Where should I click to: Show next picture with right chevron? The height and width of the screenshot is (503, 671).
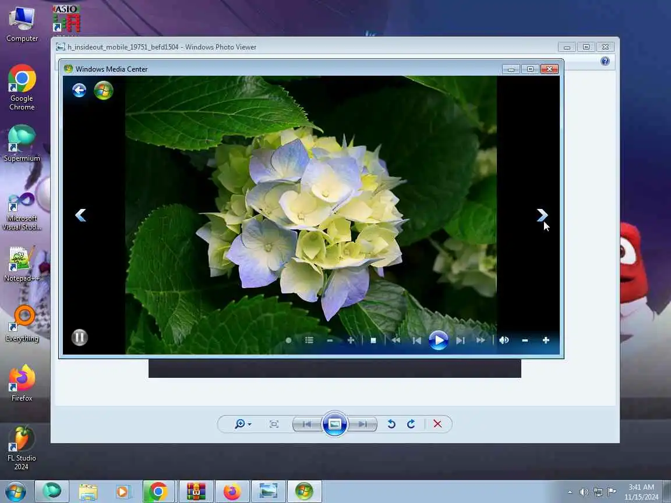pos(542,215)
